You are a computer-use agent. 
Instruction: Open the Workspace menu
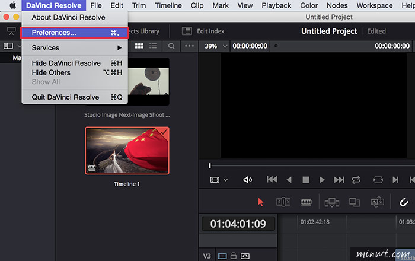(375, 5)
